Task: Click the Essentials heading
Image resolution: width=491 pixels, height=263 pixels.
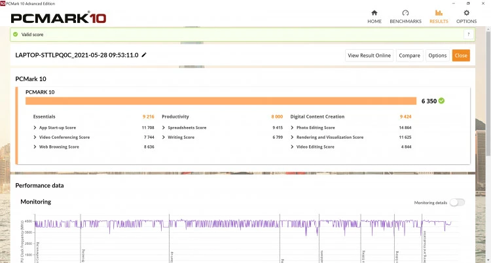Action: (44, 116)
